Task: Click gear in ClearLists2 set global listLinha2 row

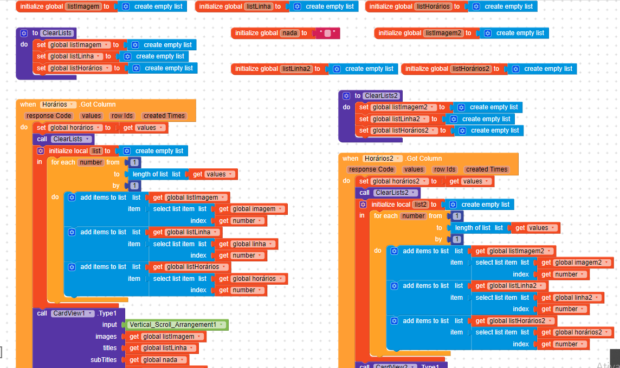Action: click(454, 119)
